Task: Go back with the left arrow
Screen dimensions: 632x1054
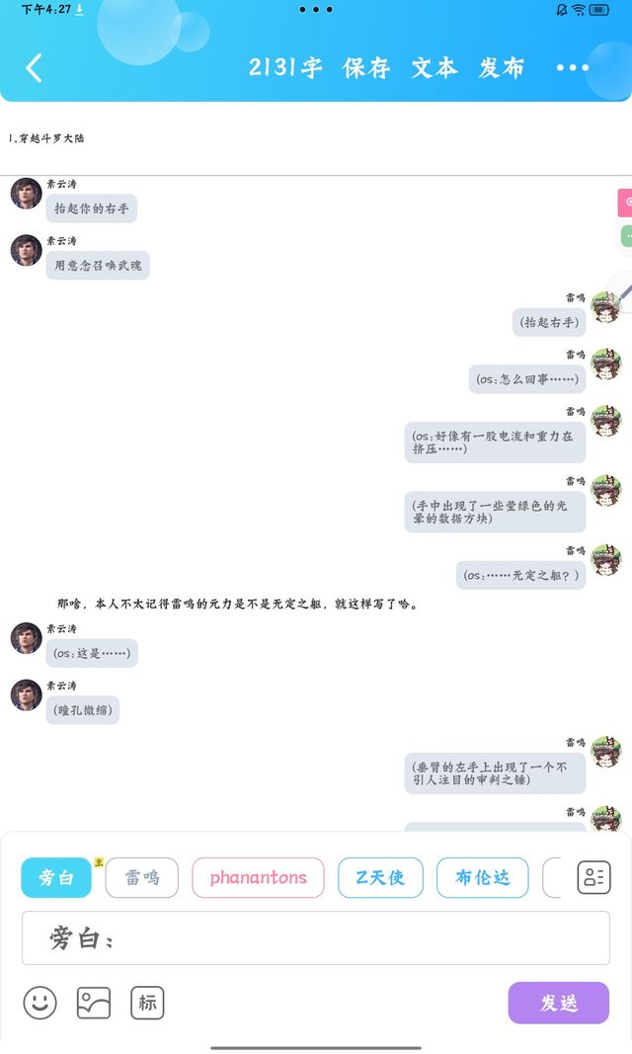Action: tap(34, 68)
